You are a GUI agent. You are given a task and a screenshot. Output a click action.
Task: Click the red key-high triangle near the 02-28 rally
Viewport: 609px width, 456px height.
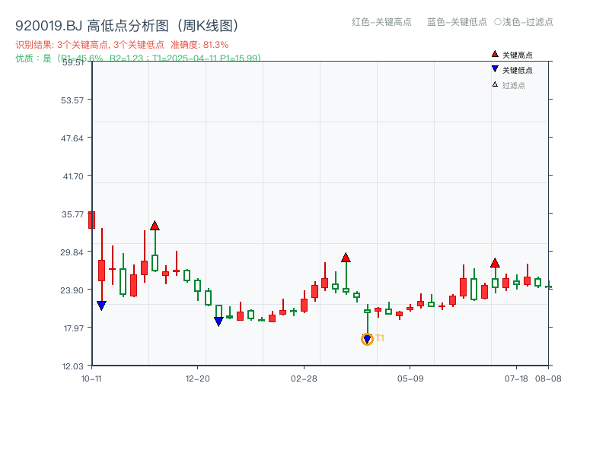(x=346, y=258)
